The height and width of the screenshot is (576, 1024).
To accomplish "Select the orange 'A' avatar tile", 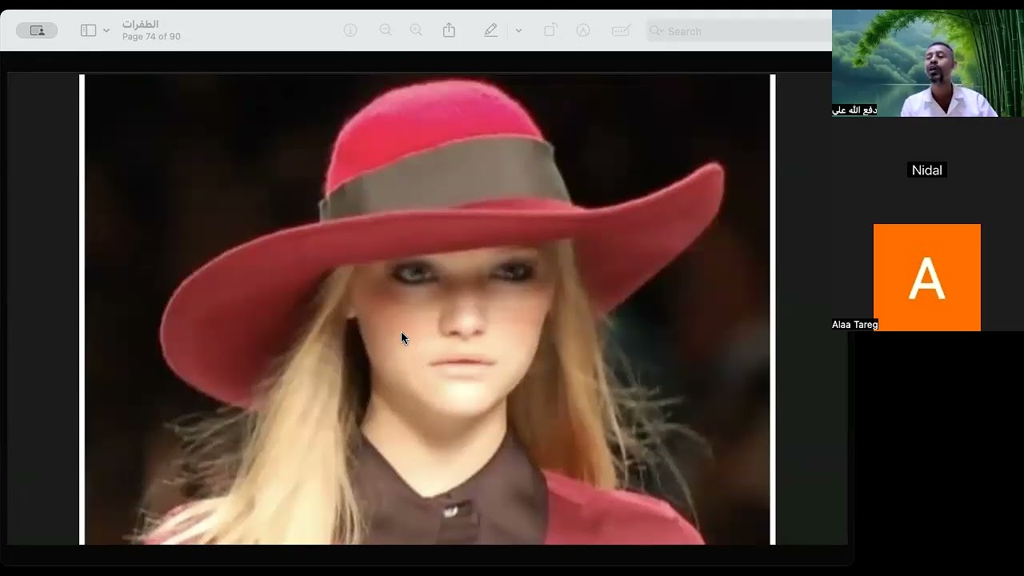I will click(927, 278).
